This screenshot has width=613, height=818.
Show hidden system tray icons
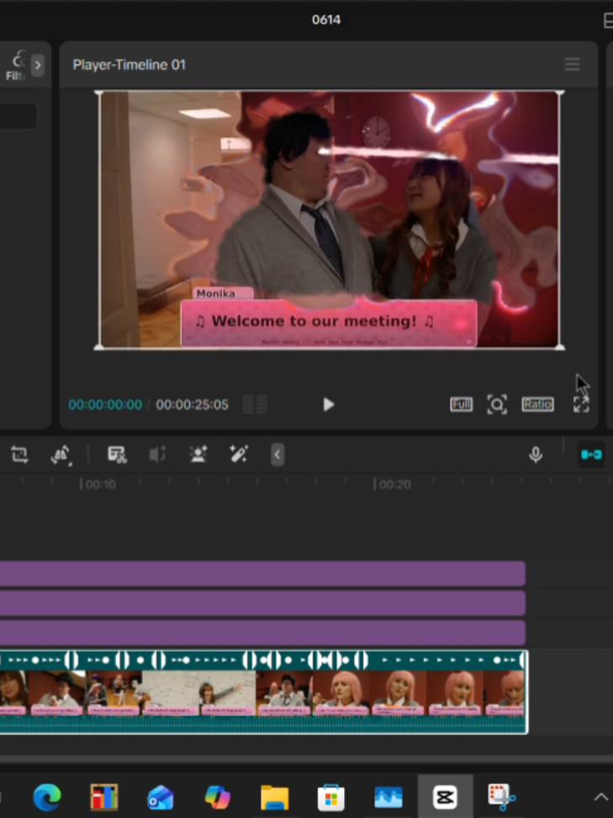click(x=600, y=797)
